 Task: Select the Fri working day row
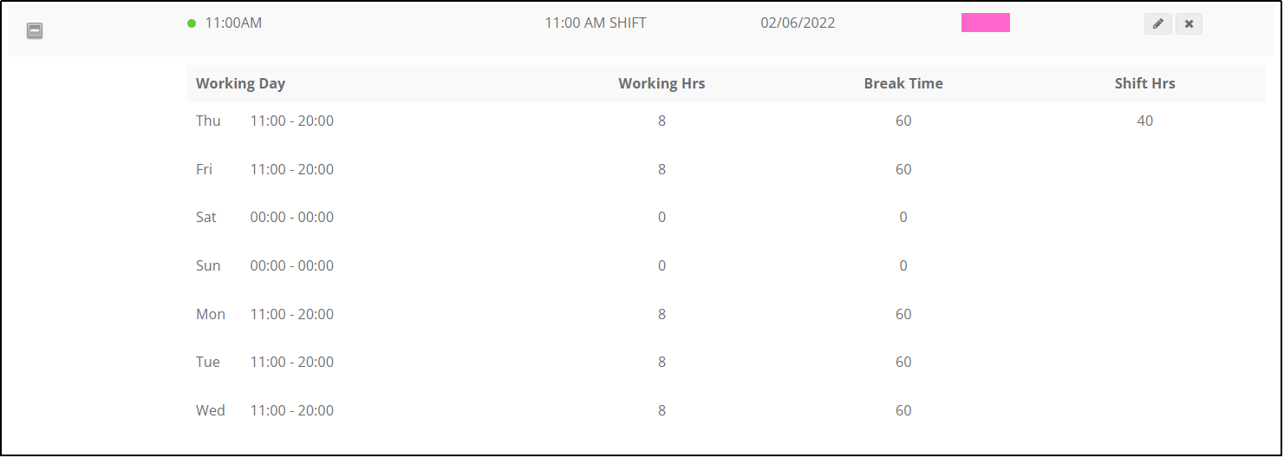[x=727, y=169]
